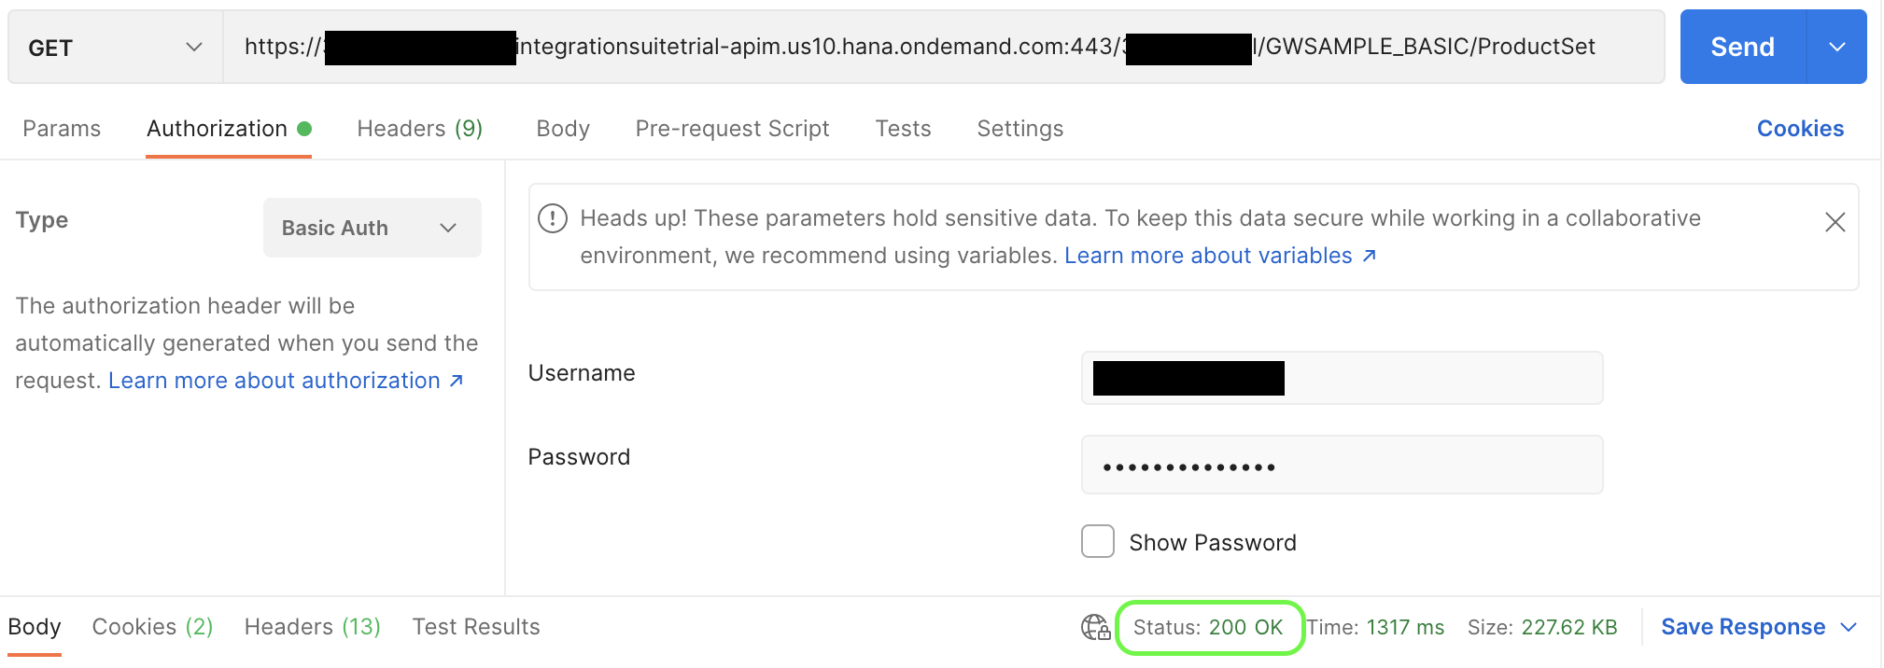Click the Send button
Viewport: 1884px width, 668px height.
(1742, 48)
